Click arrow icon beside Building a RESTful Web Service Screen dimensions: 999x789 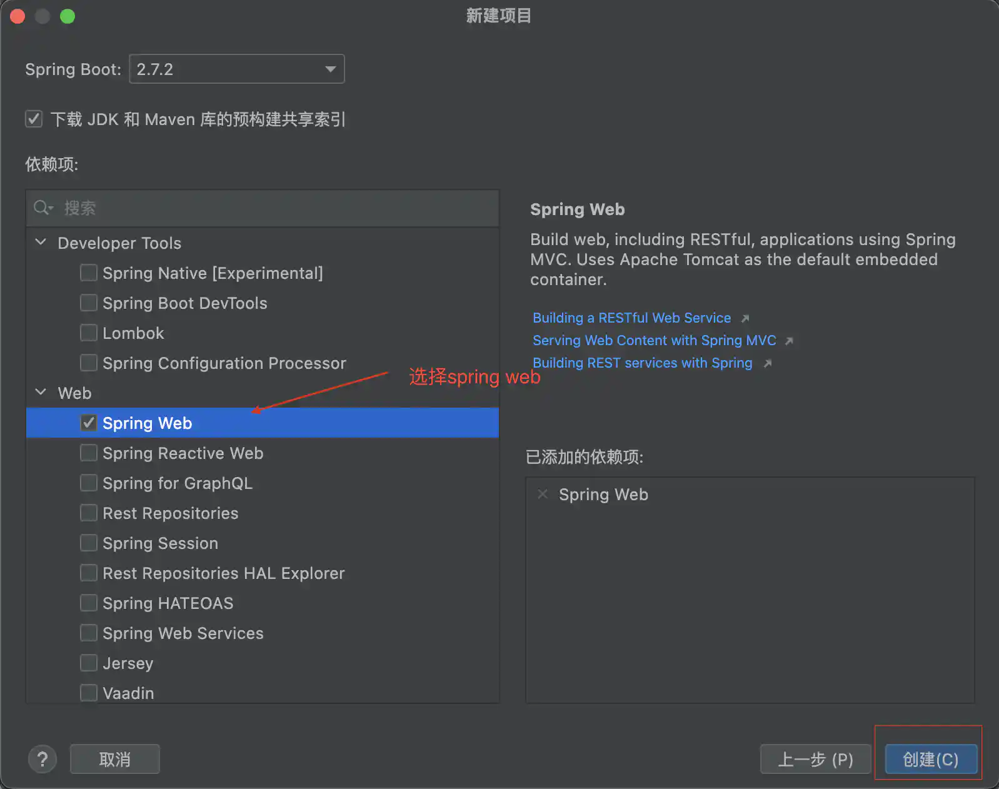[745, 319]
